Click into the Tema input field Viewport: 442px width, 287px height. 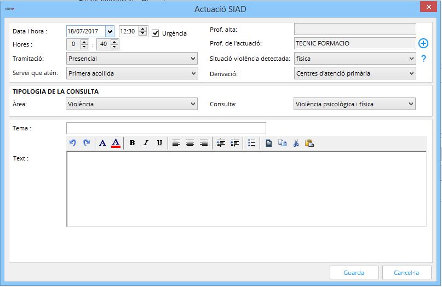[x=166, y=128]
